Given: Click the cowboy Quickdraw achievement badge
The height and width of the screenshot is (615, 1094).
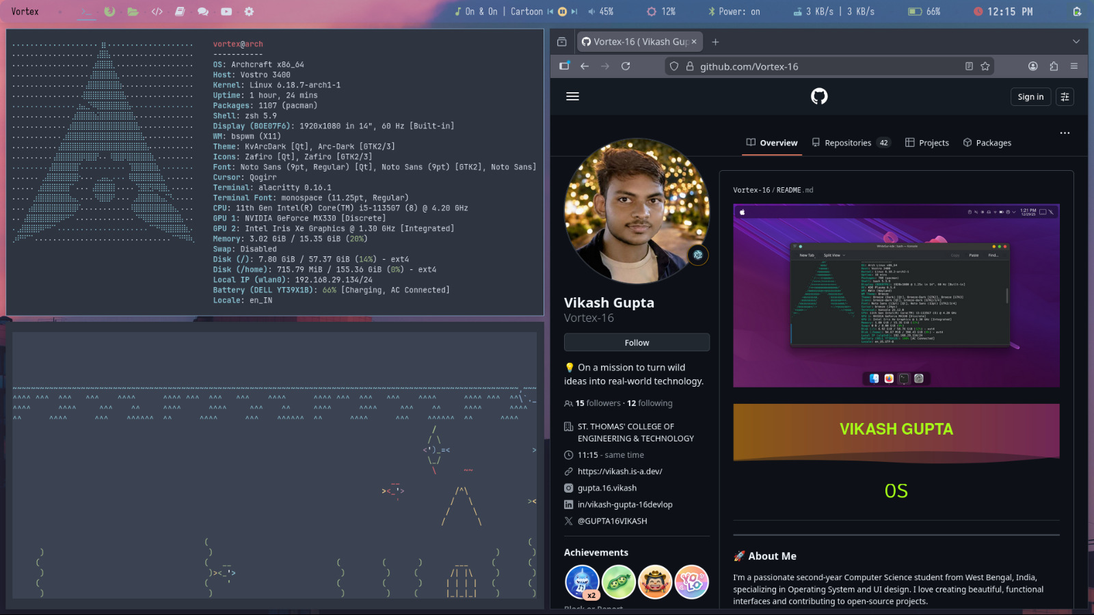Looking at the screenshot, I should point(655,582).
